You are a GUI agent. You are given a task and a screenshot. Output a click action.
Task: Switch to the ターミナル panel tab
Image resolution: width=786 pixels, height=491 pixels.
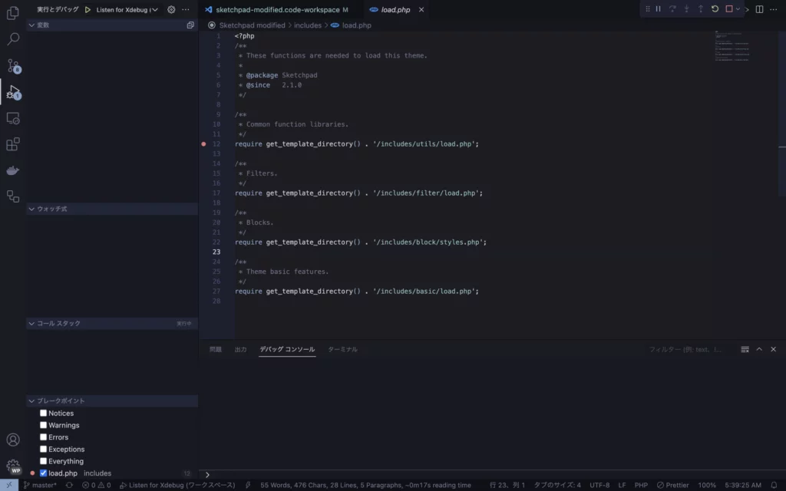click(x=342, y=349)
